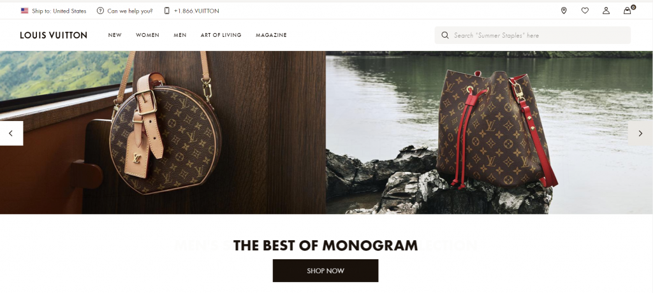Click the US flag icon
The width and height of the screenshot is (653, 293).
[x=25, y=11]
